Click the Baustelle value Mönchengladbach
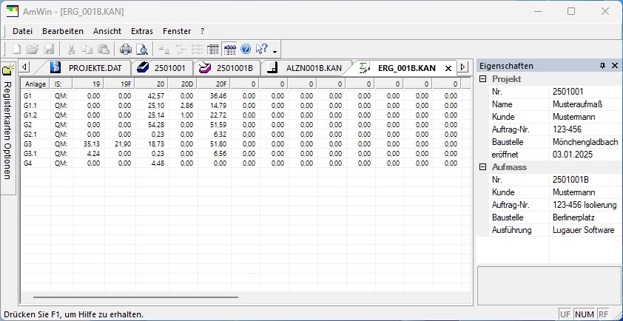623x321 pixels. (x=585, y=142)
